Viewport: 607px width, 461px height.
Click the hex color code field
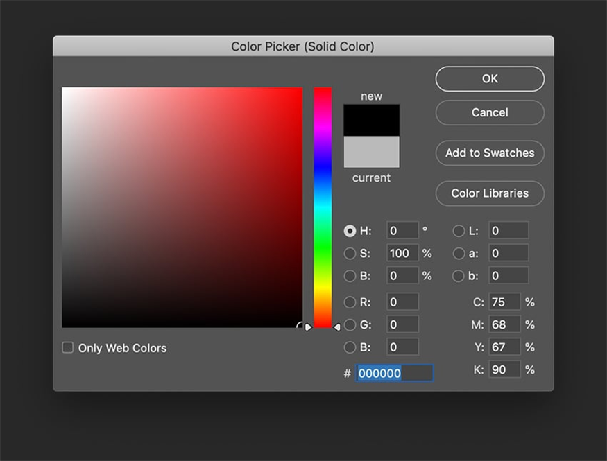(394, 373)
